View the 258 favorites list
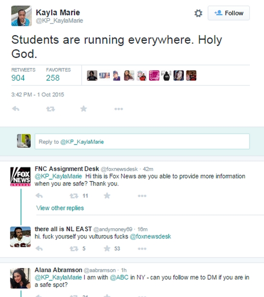 click(53, 78)
